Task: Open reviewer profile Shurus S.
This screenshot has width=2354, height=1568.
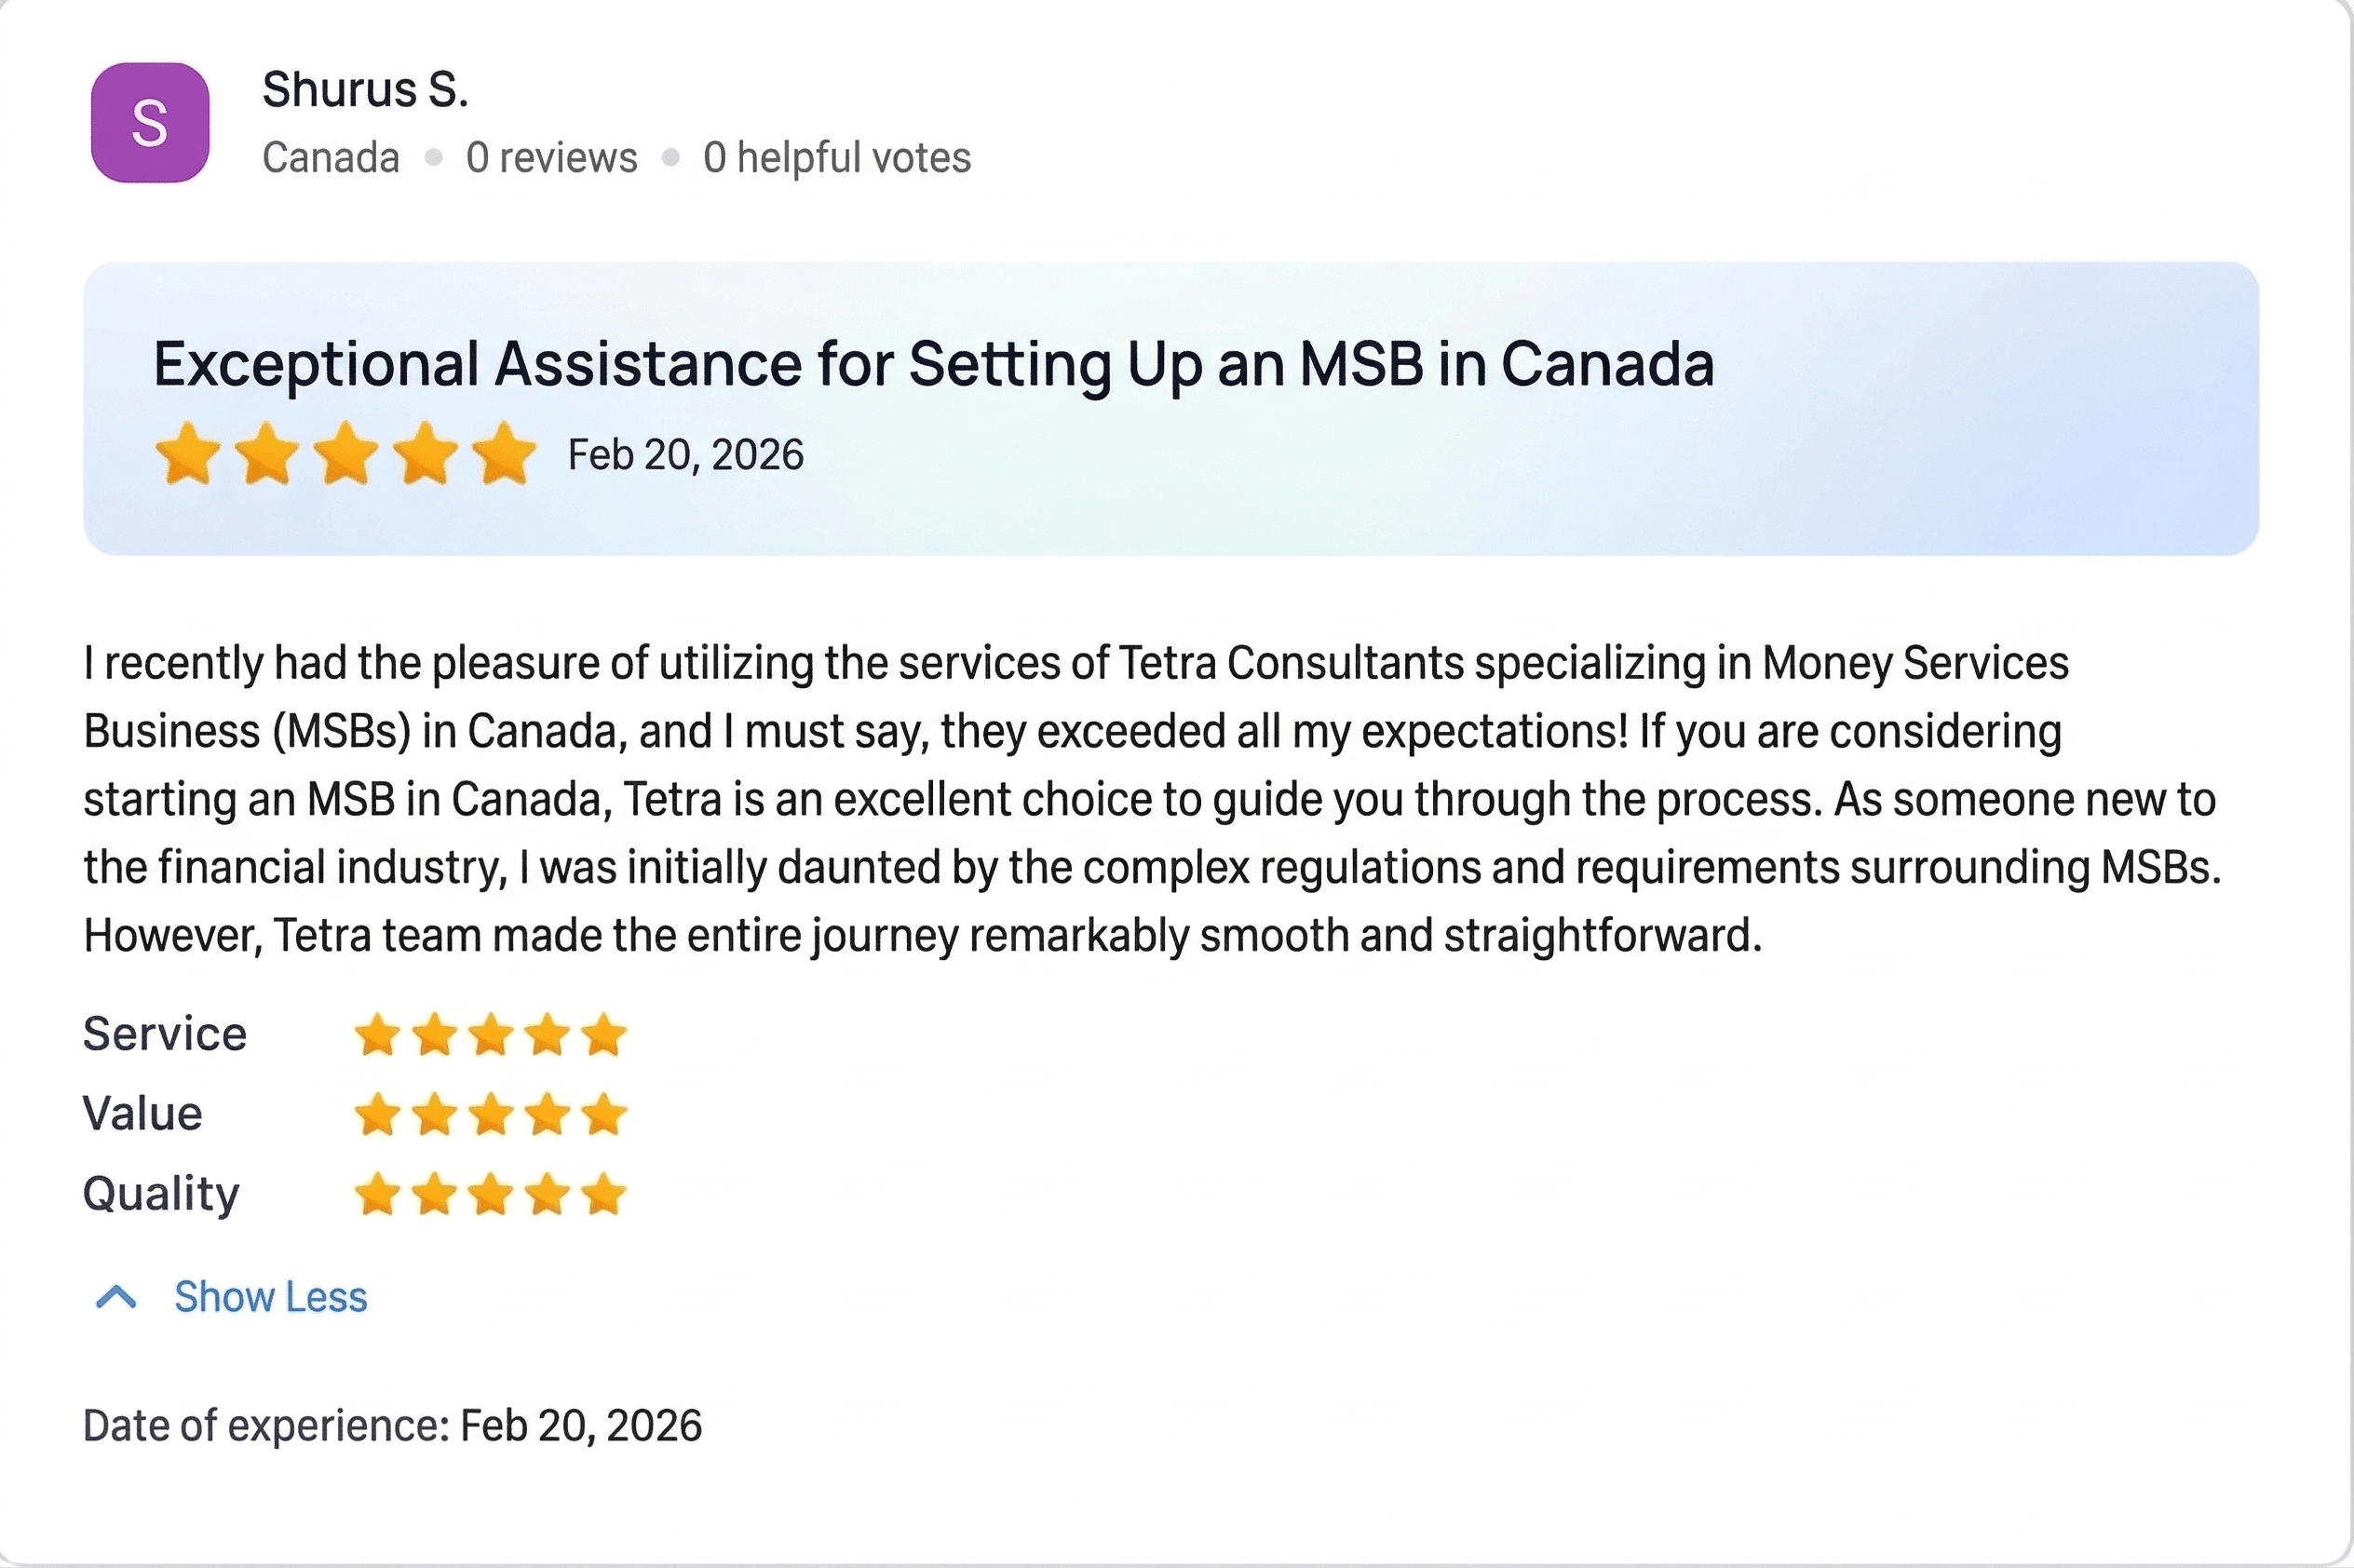Action: (365, 90)
